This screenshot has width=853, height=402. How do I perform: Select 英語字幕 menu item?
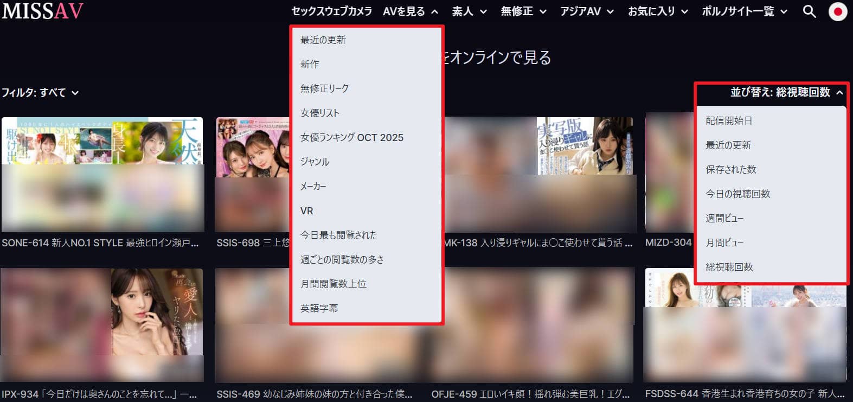pos(319,308)
